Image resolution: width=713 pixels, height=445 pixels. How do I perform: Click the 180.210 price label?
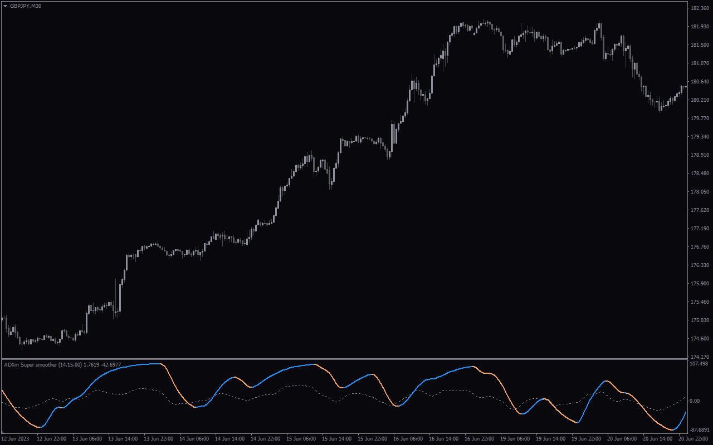pyautogui.click(x=699, y=100)
